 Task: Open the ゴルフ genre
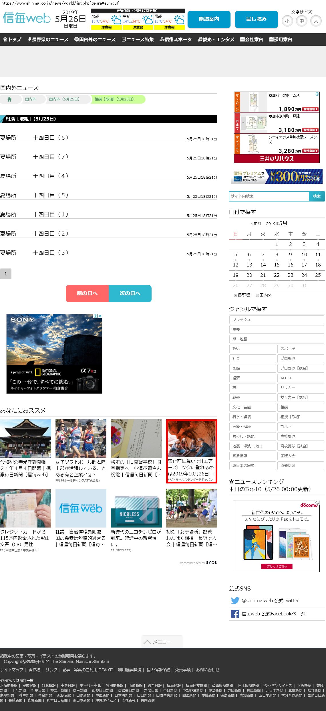coord(301,426)
